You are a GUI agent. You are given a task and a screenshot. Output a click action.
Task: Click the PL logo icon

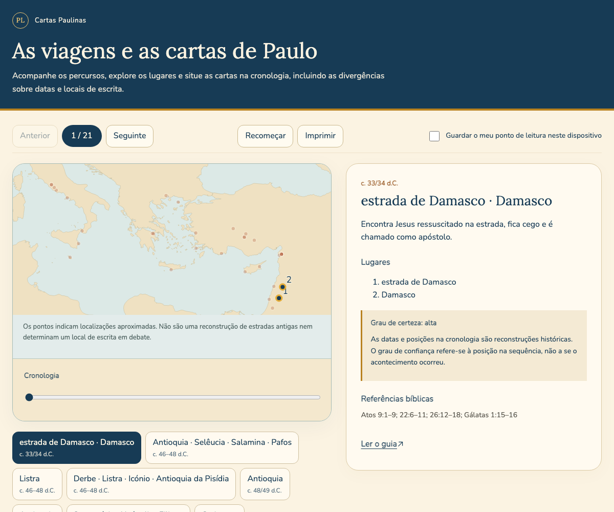20,20
